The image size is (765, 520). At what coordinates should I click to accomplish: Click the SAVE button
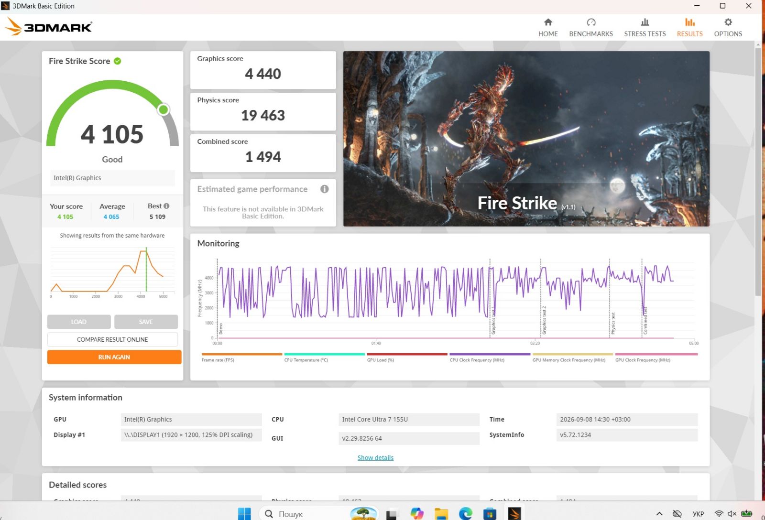[146, 322]
